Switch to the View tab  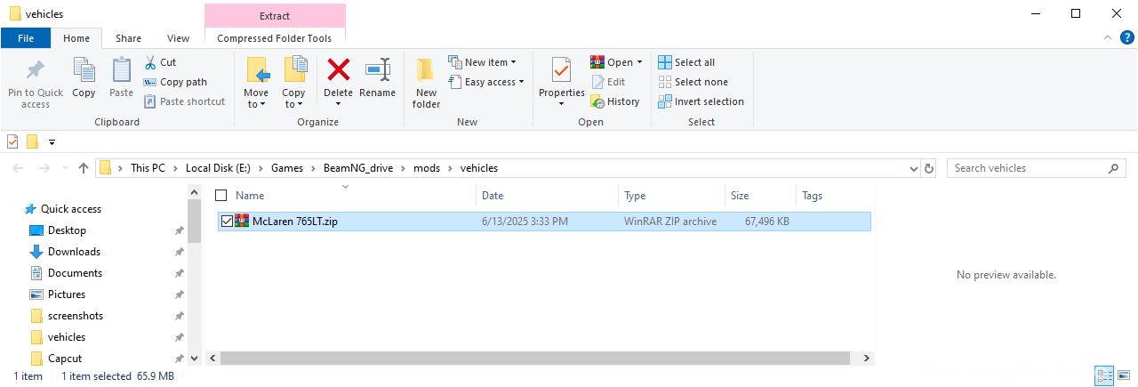click(x=178, y=38)
